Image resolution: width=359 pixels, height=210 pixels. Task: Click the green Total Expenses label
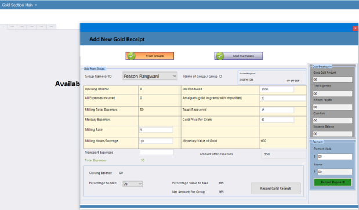96,160
